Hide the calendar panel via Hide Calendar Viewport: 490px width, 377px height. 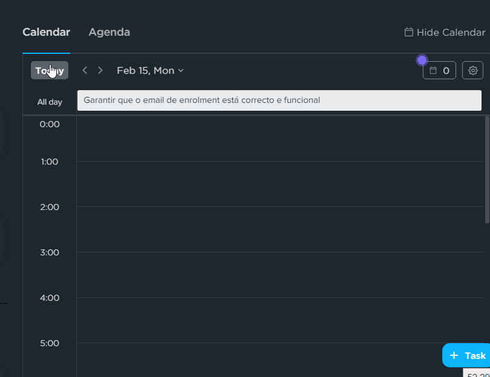pos(450,32)
